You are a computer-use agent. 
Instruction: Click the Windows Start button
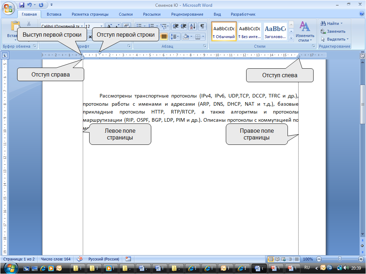[x=11, y=268]
